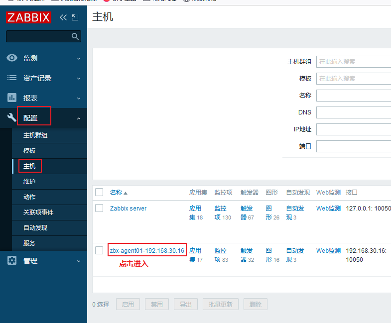391x323 pixels.
Task: Expand the 报表 menu chevron
Action: [79, 99]
